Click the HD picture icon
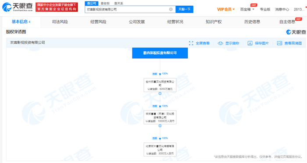307x163 pixels. click(x=280, y=43)
